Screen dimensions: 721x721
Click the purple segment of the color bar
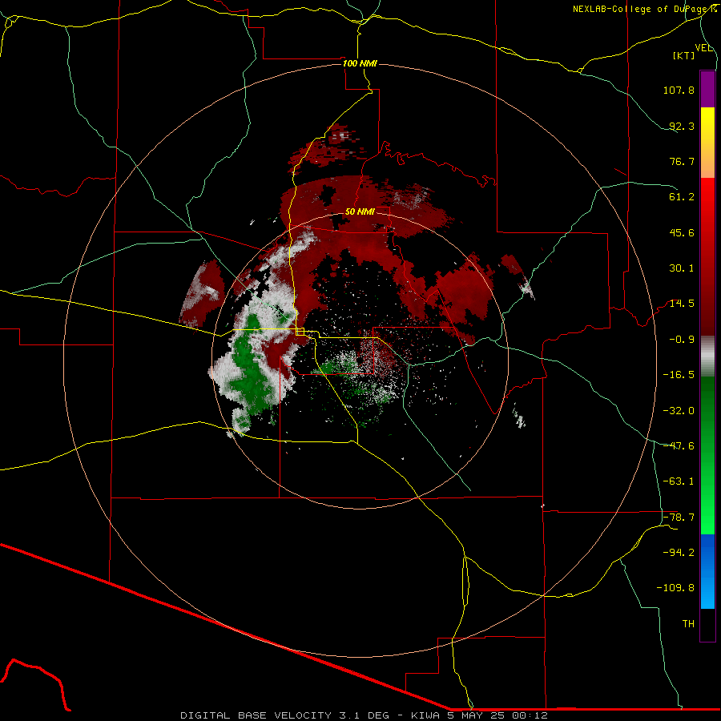click(707, 89)
